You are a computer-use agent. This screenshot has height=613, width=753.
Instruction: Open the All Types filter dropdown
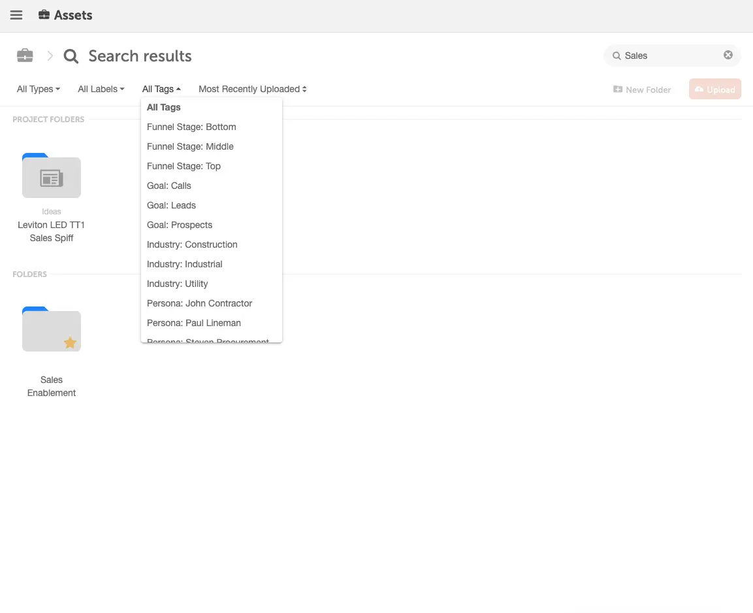[39, 89]
